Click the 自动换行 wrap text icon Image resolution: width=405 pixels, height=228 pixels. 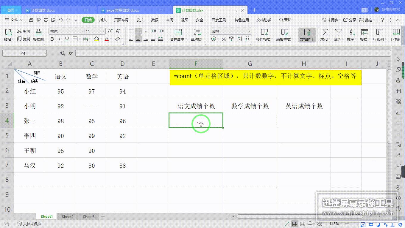198,32
